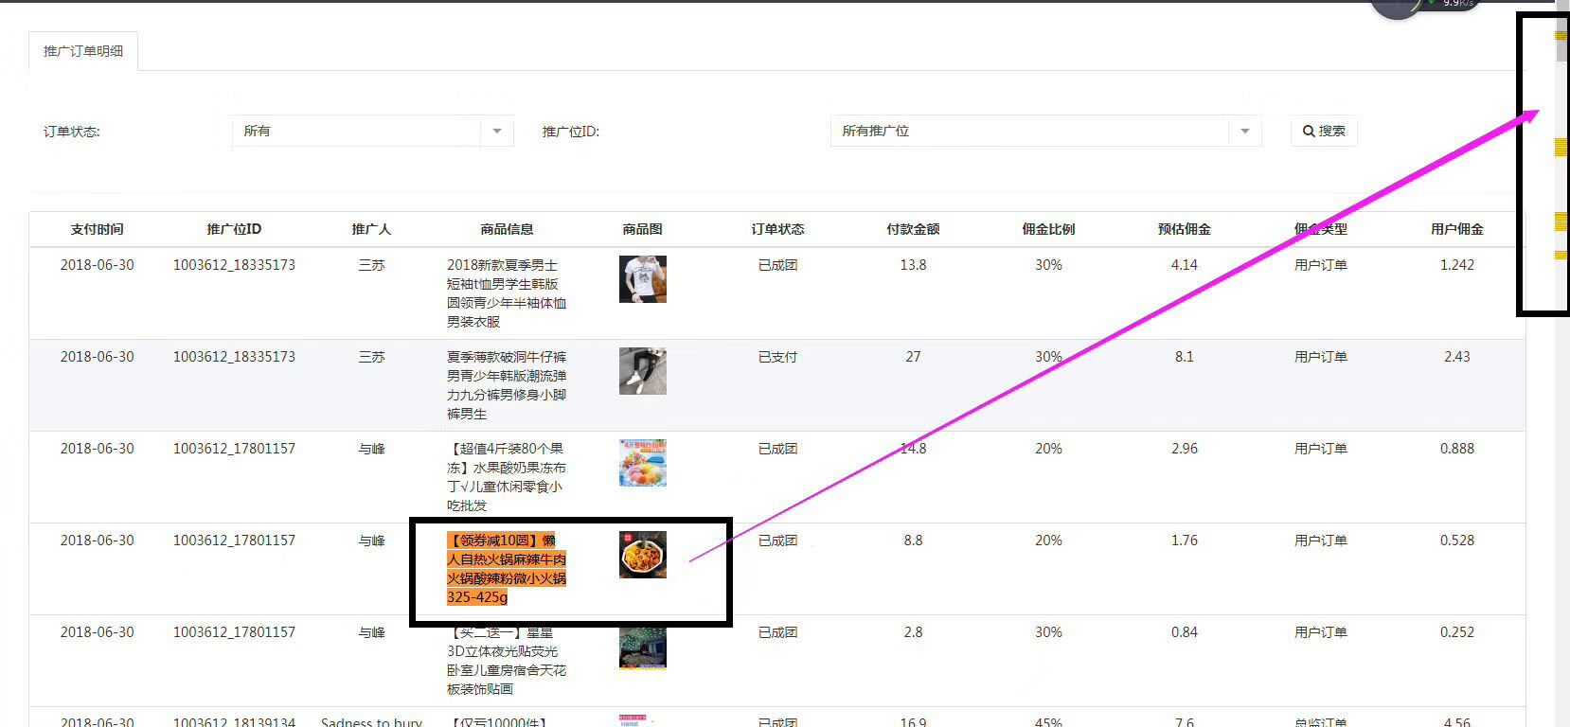
Task: Click the 订单状态 column header
Action: pyautogui.click(x=777, y=229)
